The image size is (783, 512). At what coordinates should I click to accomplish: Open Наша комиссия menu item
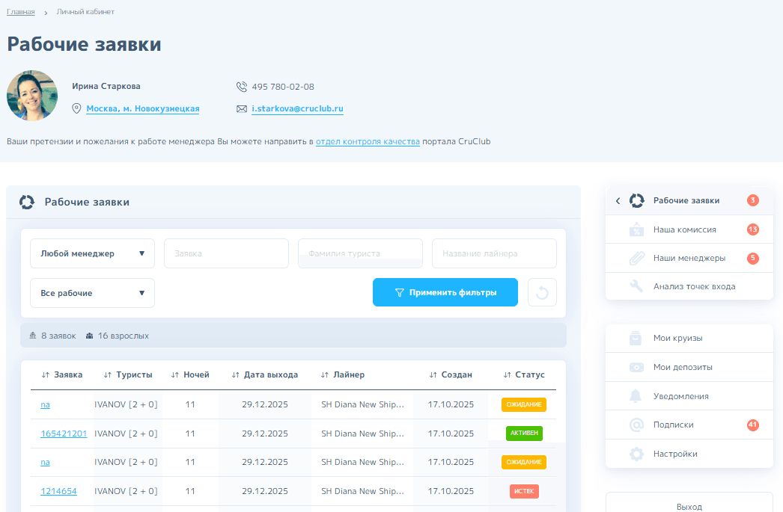tap(684, 229)
